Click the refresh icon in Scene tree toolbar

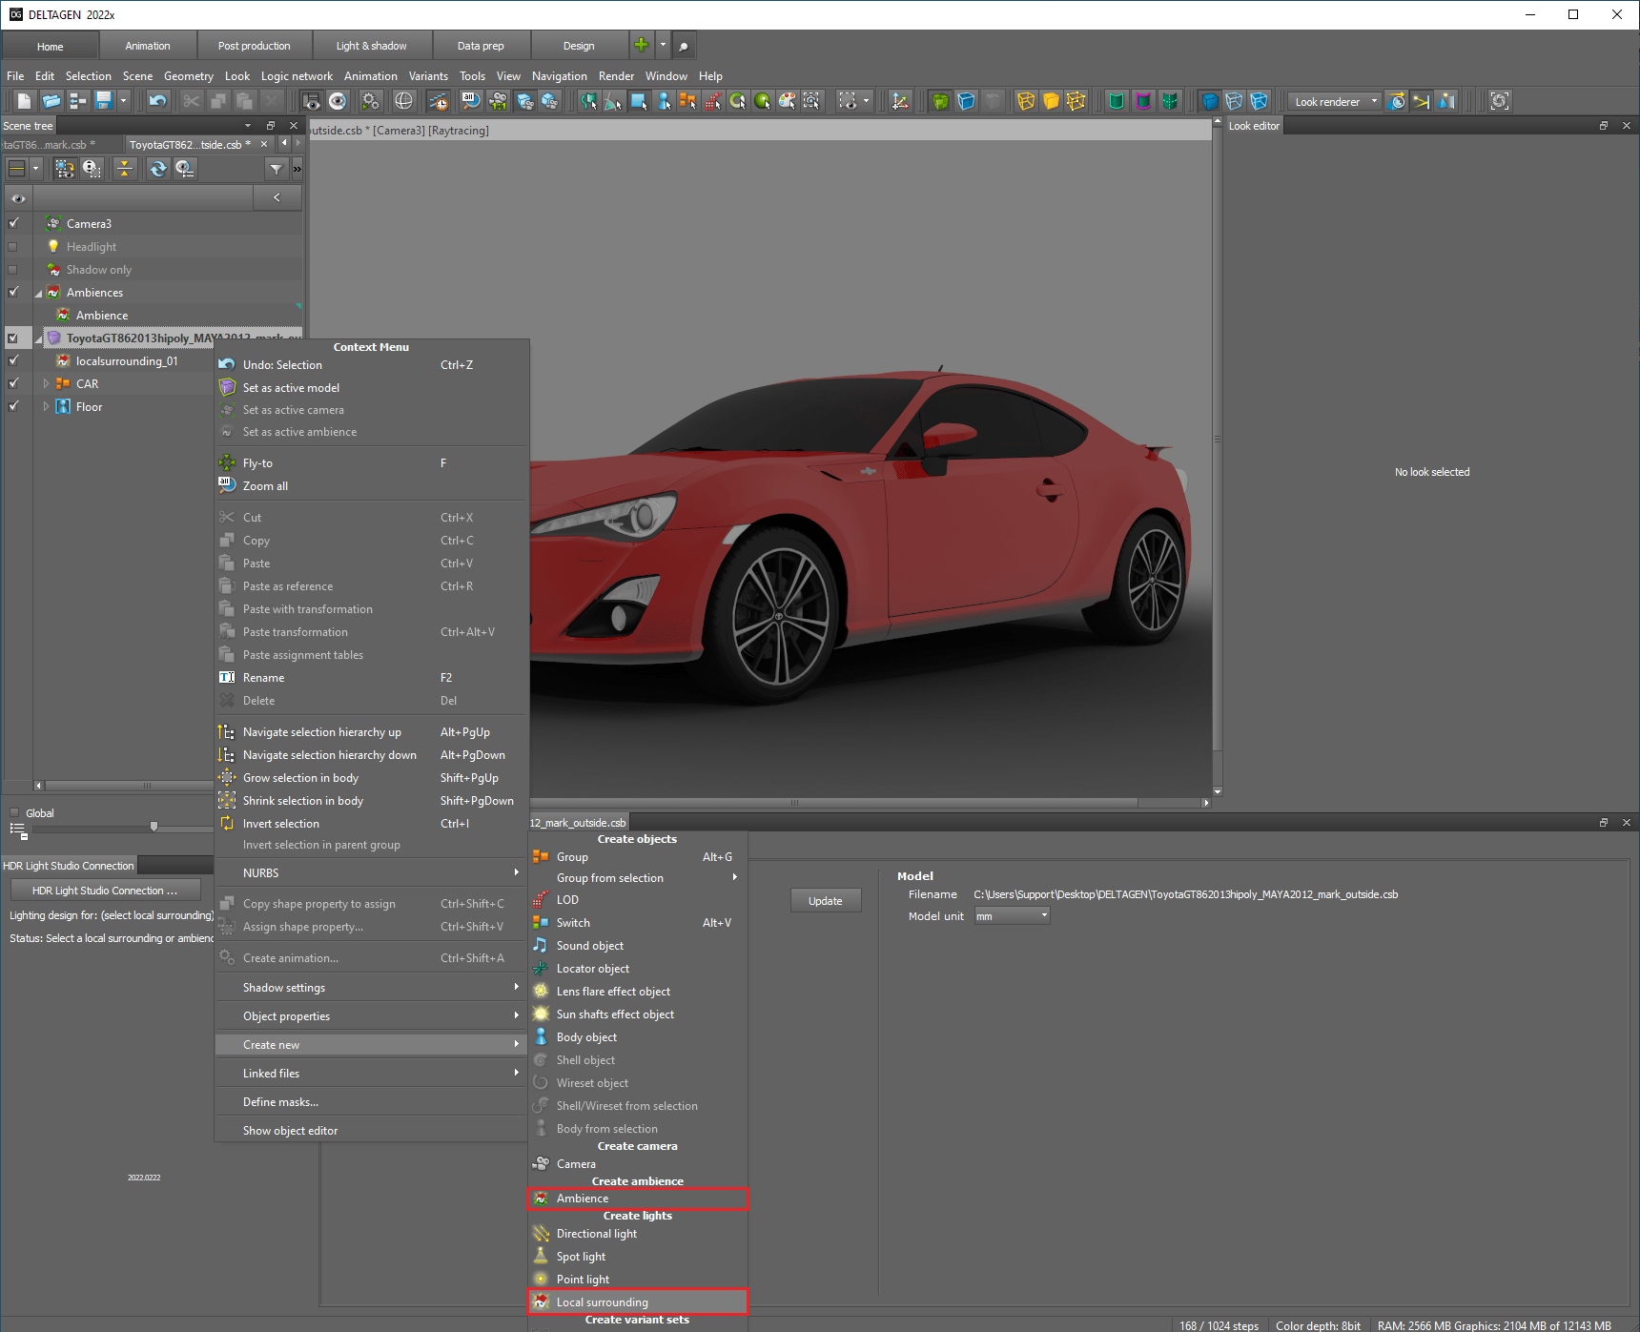point(158,169)
